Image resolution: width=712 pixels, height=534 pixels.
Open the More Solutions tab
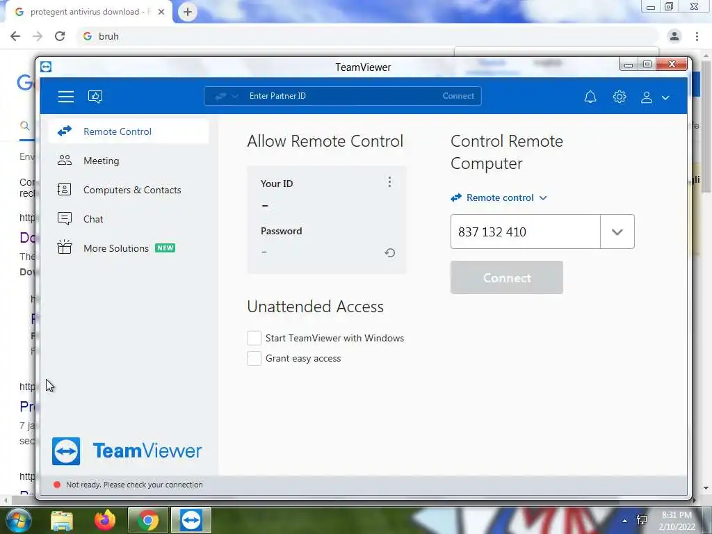(x=129, y=248)
